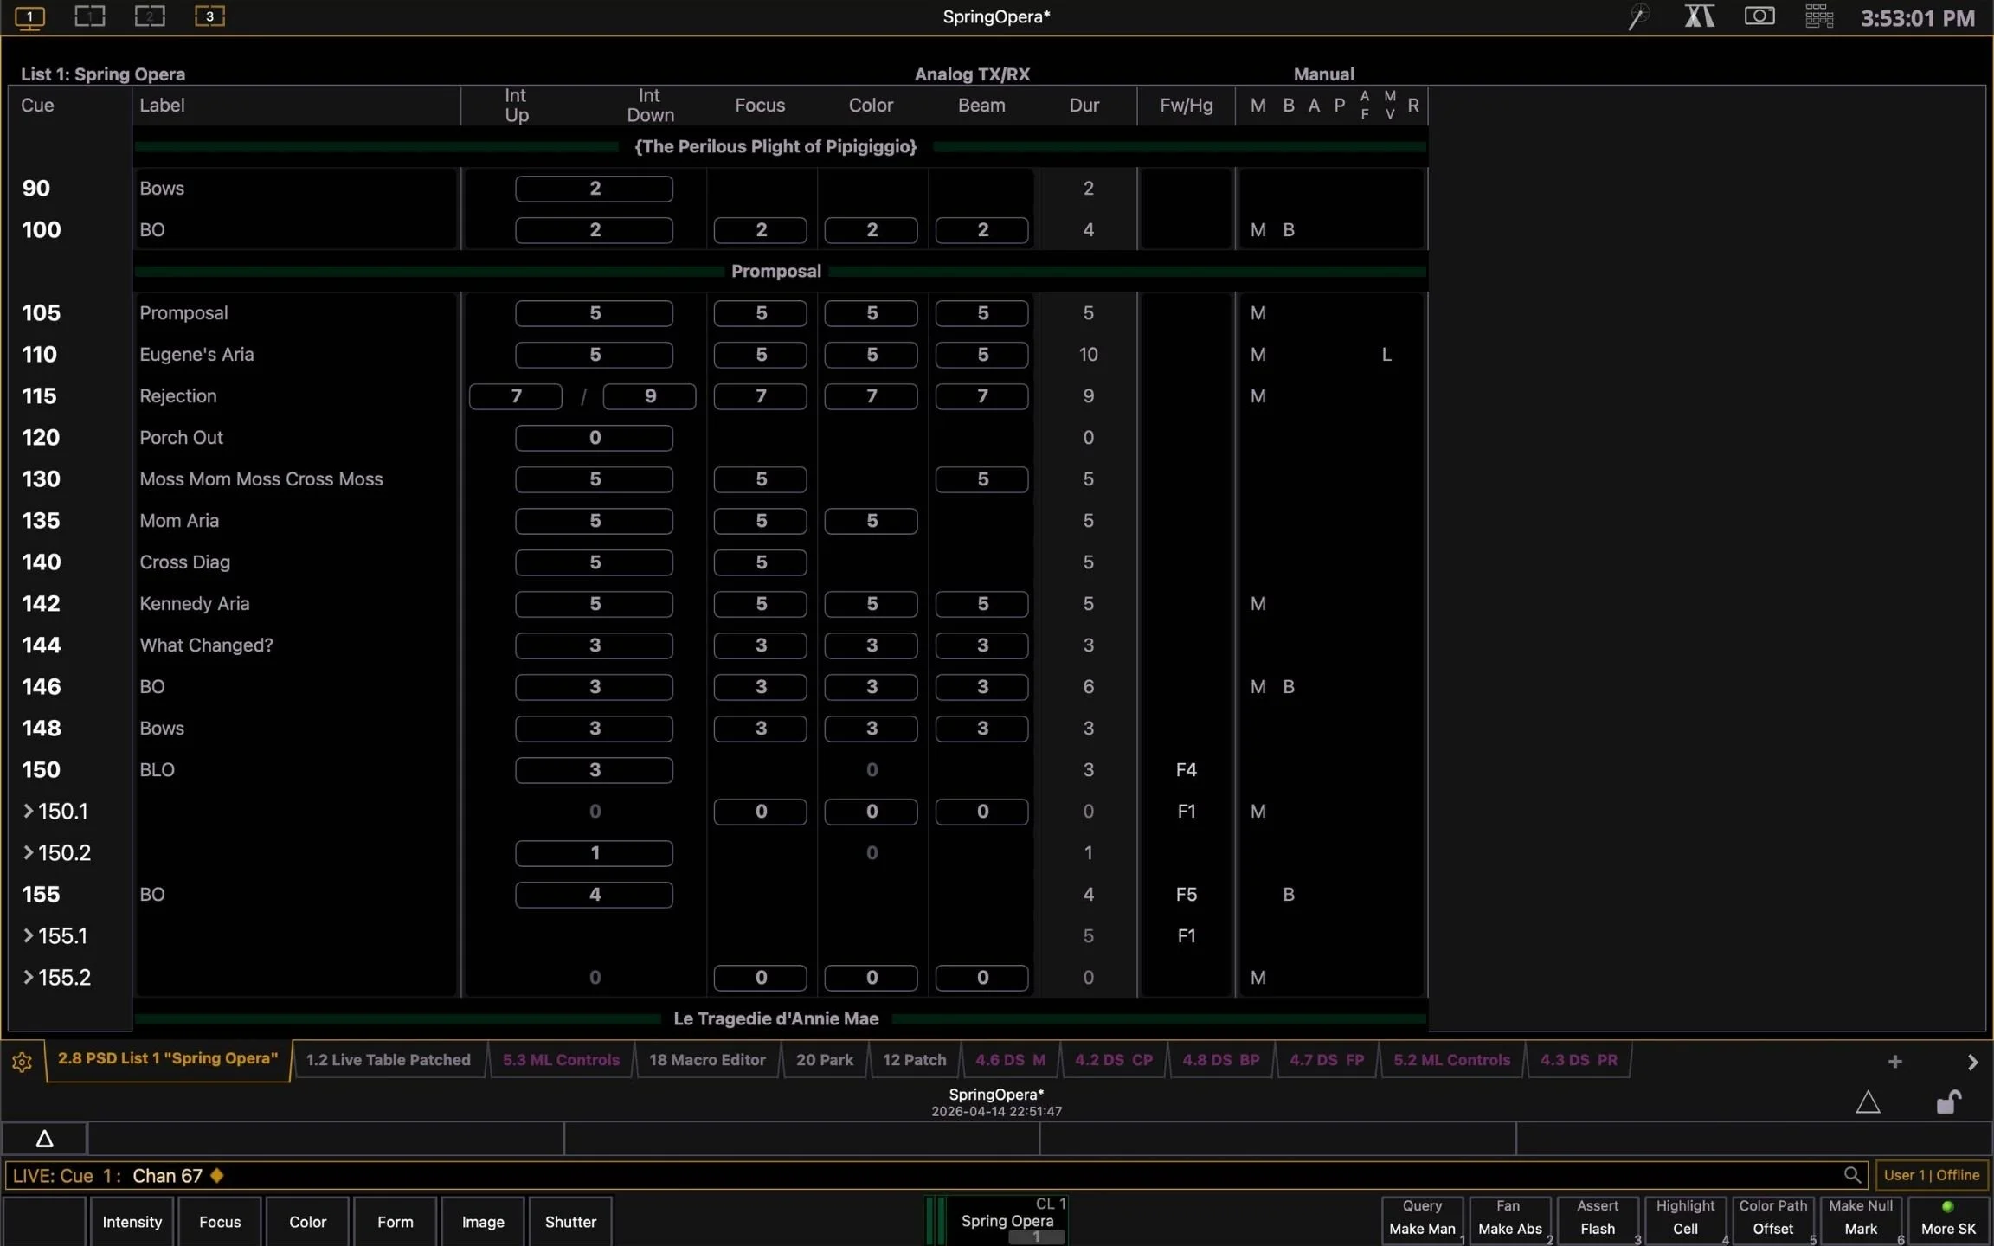The image size is (1994, 1246).
Task: Click the Promposal scene divider label
Action: coord(775,271)
